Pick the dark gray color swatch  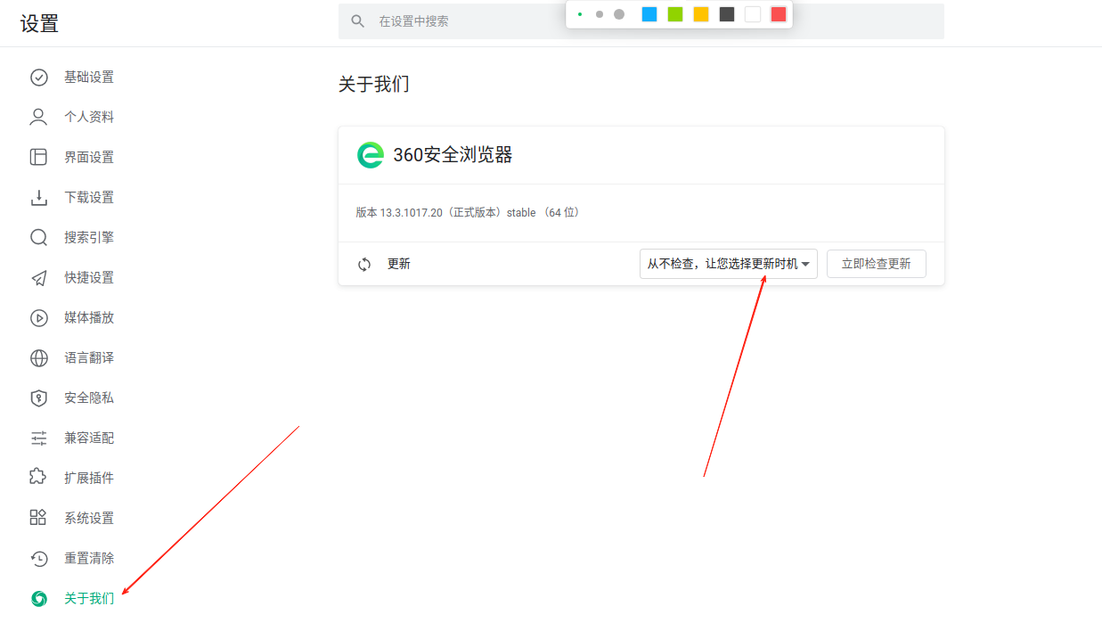click(727, 14)
